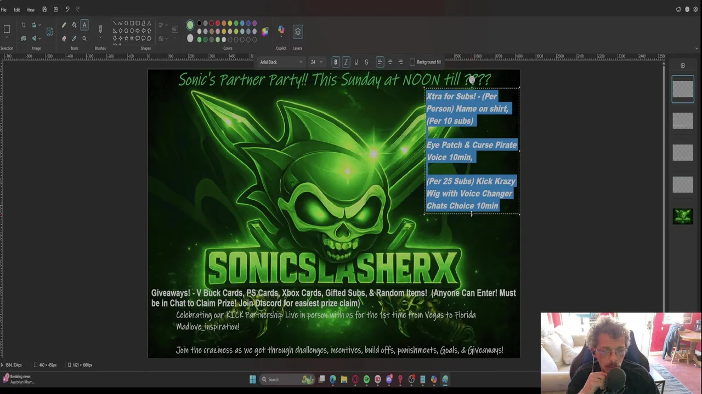Image resolution: width=702 pixels, height=394 pixels.
Task: Click the Share icon beside Save
Action: [x=55, y=9]
